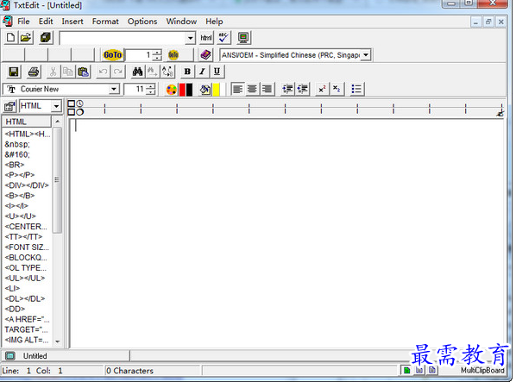Click the small yellow goto icon
Image resolution: width=516 pixels, height=382 pixels.
[173, 55]
